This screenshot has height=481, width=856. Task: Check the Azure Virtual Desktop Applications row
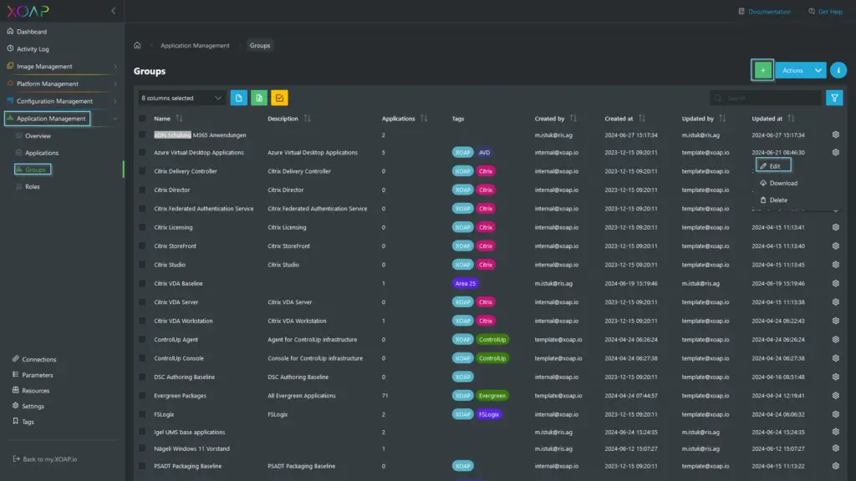pyautogui.click(x=142, y=152)
